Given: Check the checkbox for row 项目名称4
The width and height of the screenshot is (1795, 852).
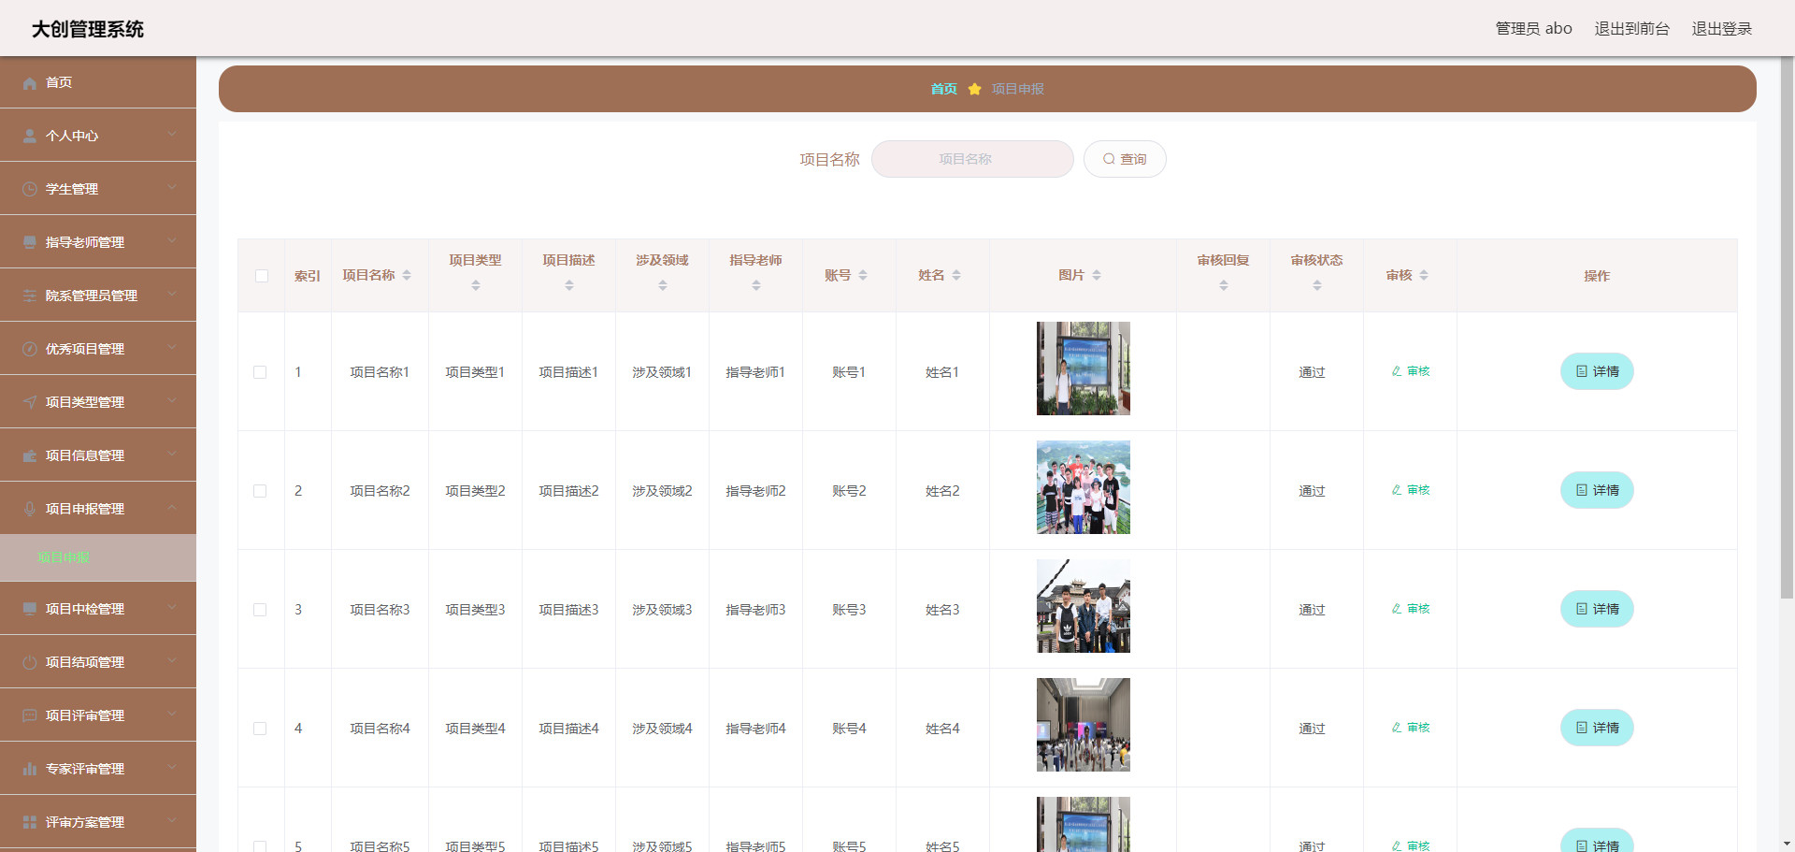Looking at the screenshot, I should point(260,729).
